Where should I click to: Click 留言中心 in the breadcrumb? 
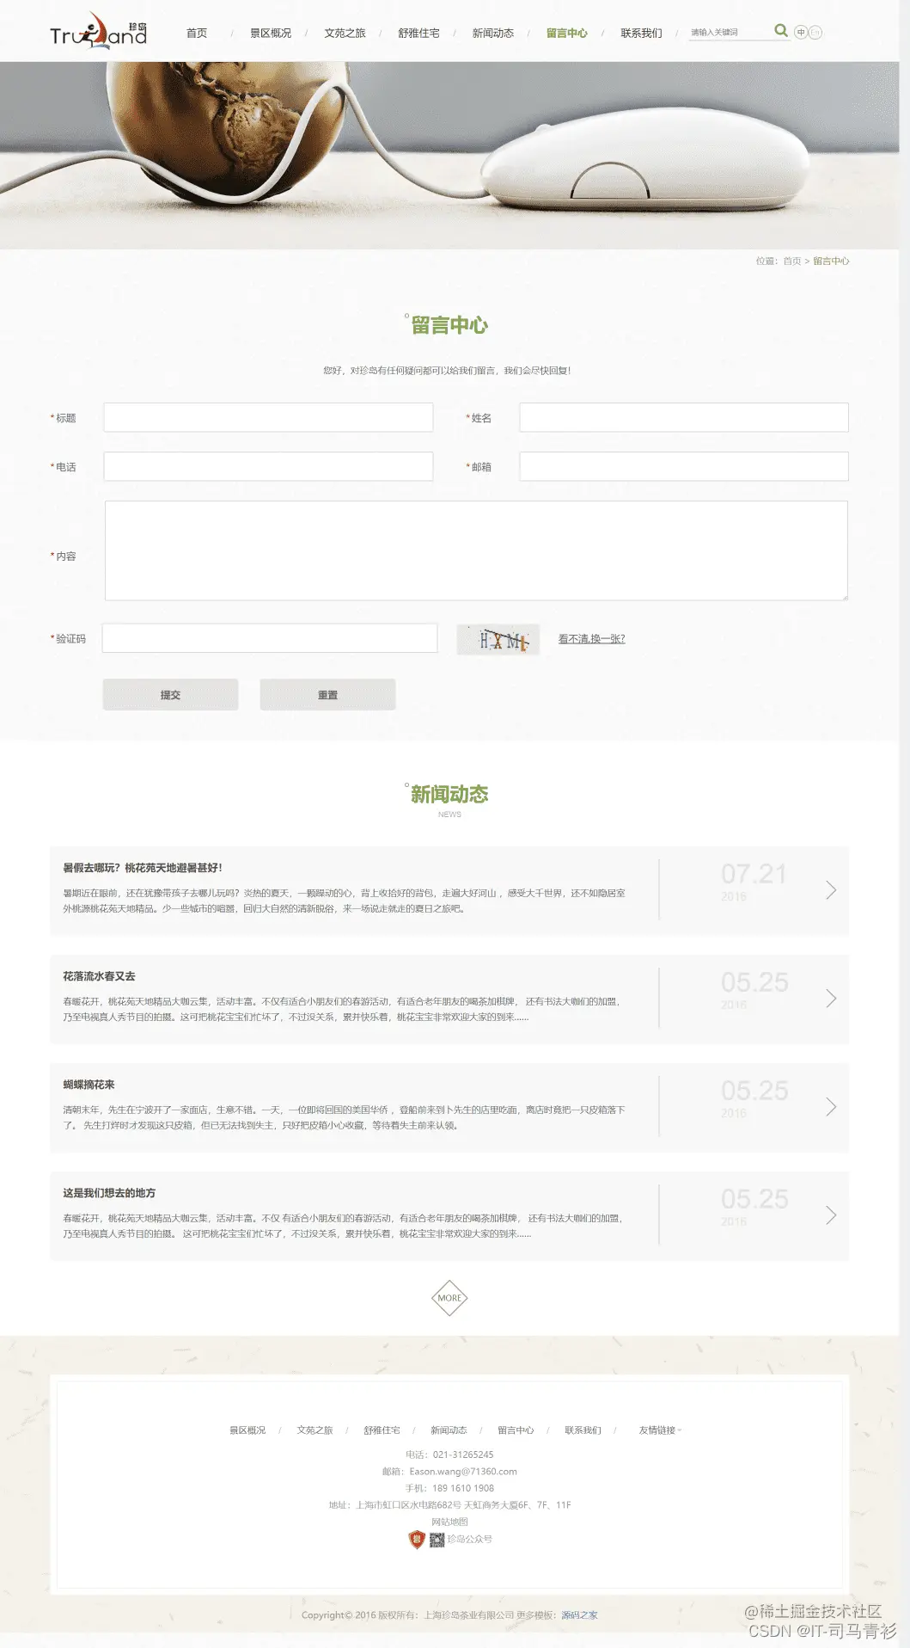[831, 261]
